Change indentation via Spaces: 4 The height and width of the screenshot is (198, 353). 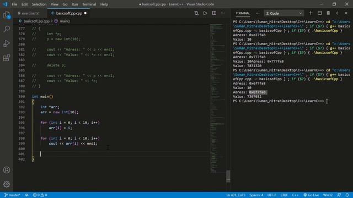pos(256,195)
